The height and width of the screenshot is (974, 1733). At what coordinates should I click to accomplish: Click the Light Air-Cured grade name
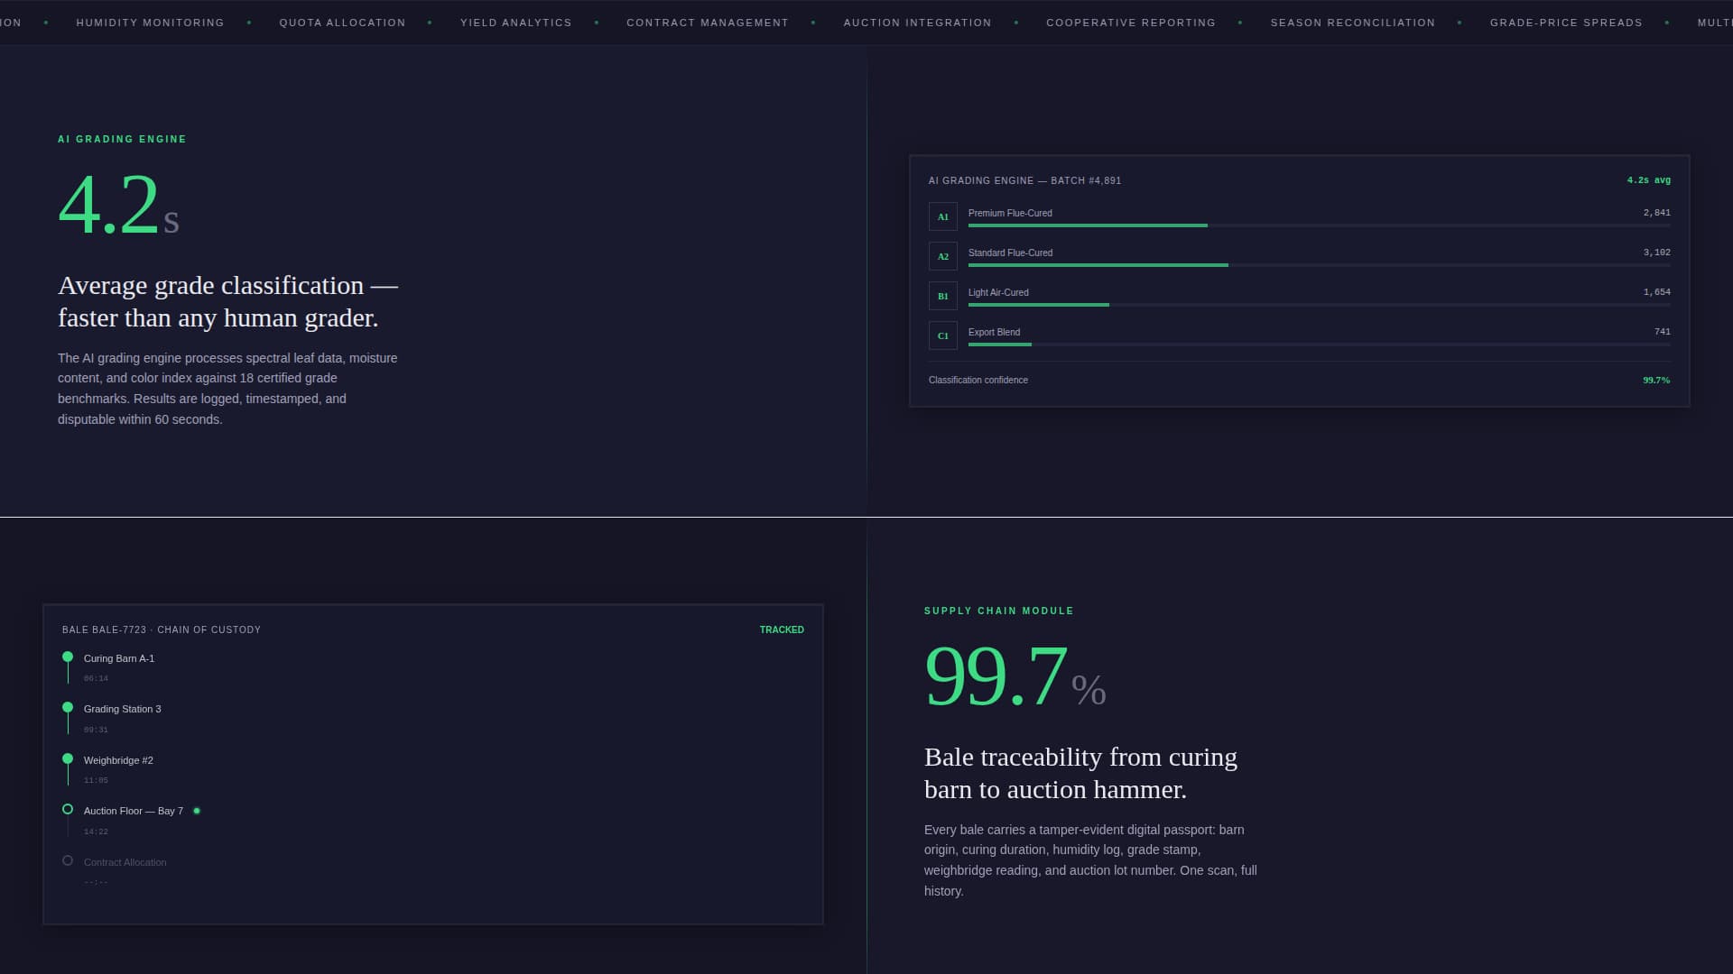pos(998,292)
